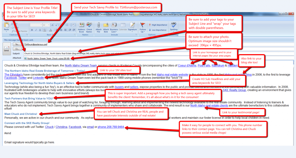
Task: Open the Post Falls link
Action: tap(204, 65)
